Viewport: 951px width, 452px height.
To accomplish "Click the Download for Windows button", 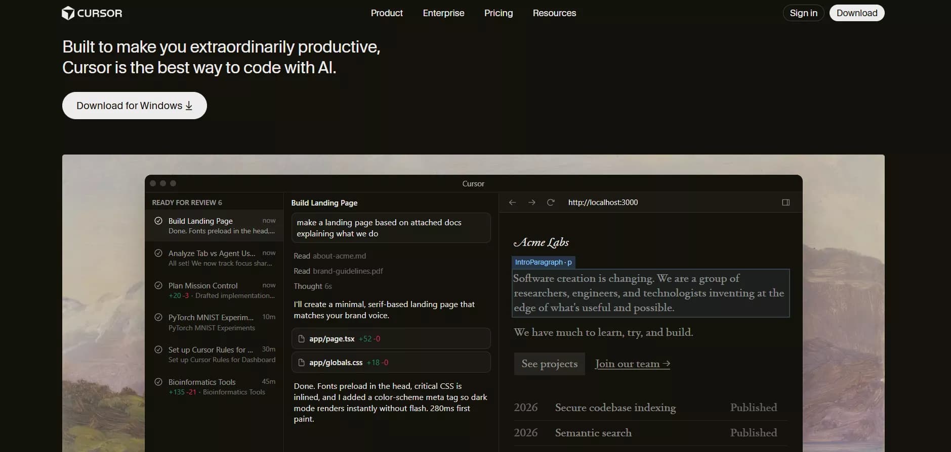I will [x=134, y=106].
